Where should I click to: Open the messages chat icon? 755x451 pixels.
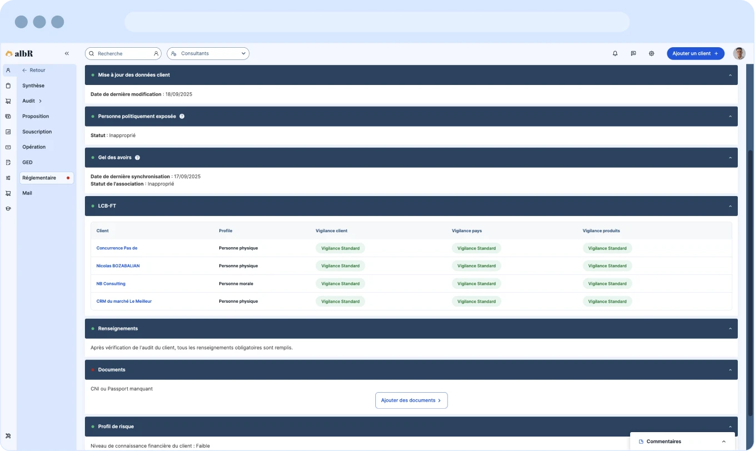click(x=633, y=53)
